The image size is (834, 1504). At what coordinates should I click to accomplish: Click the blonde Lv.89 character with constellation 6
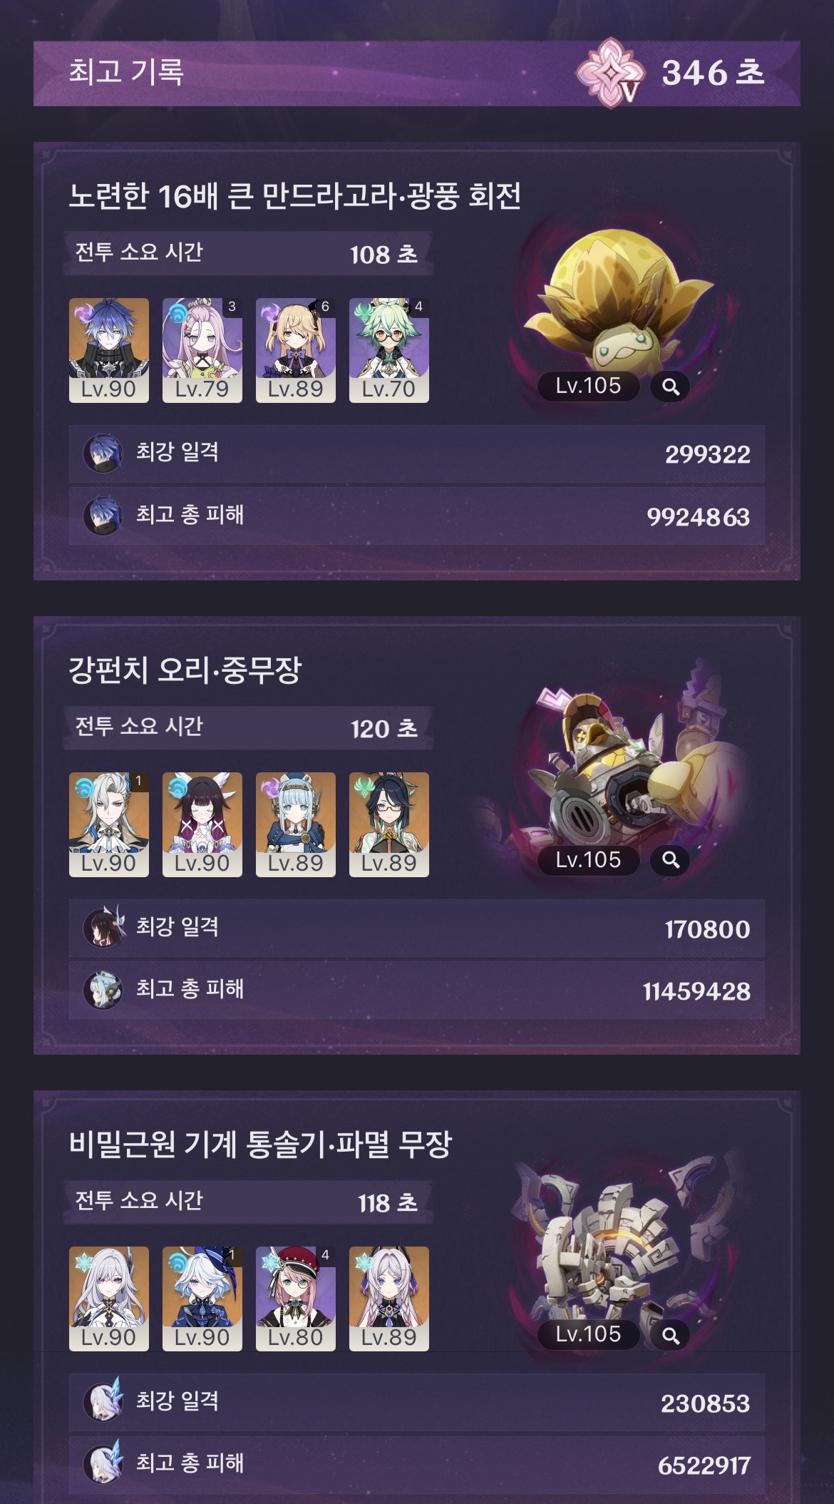[x=296, y=350]
